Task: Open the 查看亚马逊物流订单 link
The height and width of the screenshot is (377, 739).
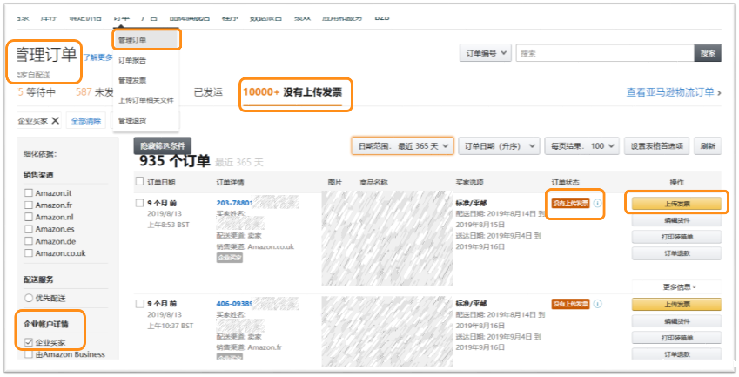Action: (673, 92)
